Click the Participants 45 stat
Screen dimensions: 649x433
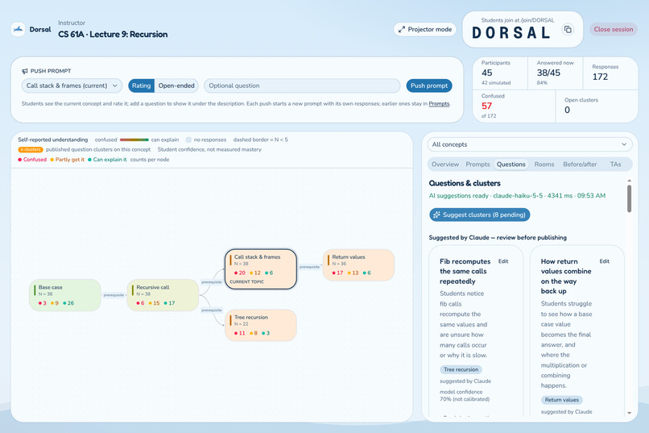pos(500,73)
